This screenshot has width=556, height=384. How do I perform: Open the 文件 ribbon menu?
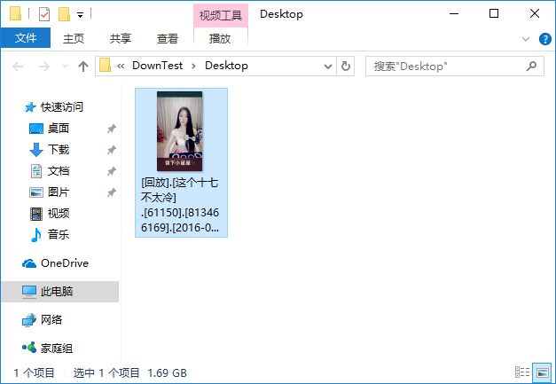[x=26, y=38]
